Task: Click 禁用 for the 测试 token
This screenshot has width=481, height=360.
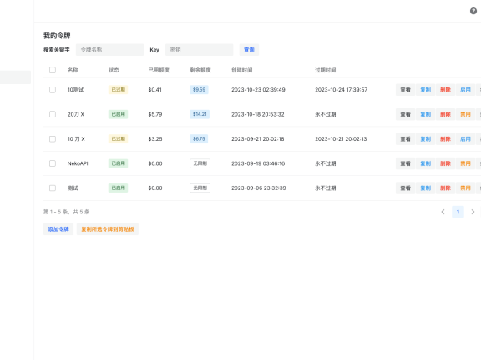Action: coord(465,187)
